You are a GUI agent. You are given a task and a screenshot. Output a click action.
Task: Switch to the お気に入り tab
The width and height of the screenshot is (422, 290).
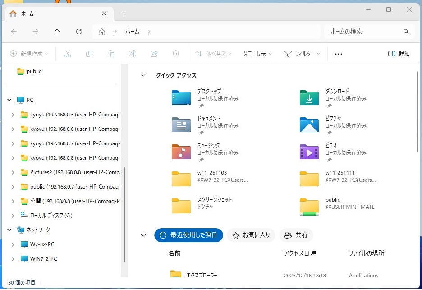point(251,235)
